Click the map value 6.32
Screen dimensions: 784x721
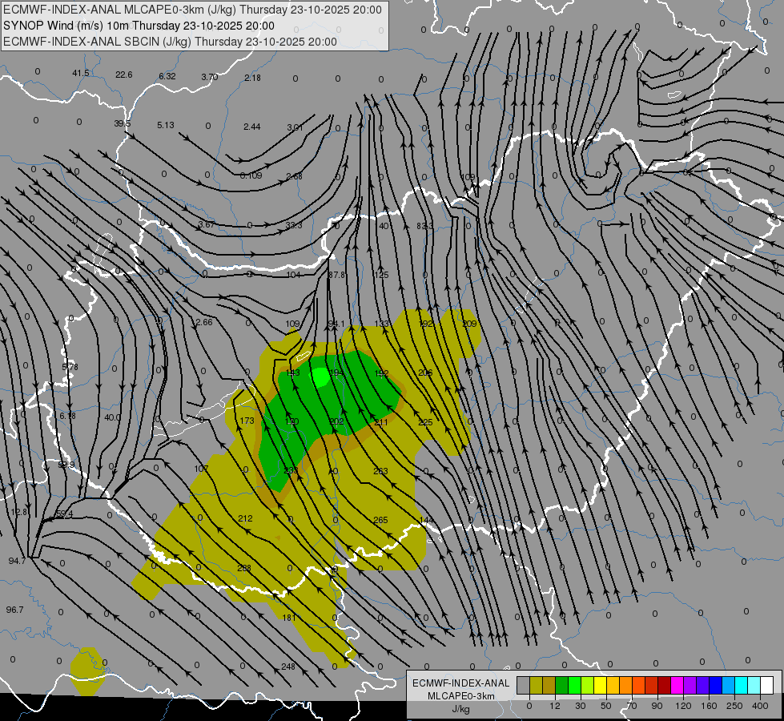[167, 76]
